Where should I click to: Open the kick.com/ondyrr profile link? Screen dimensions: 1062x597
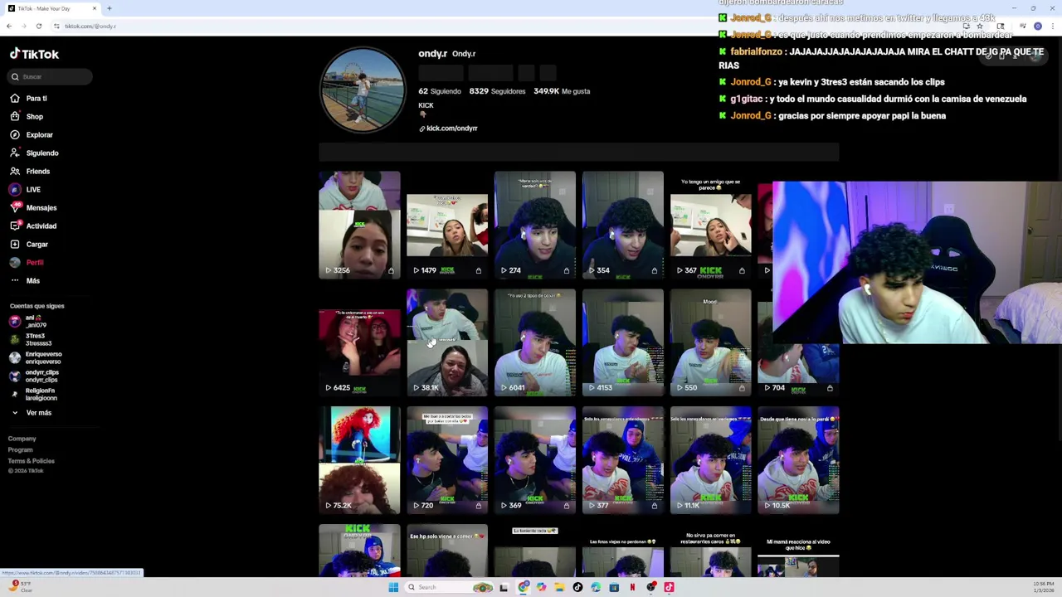(448, 129)
